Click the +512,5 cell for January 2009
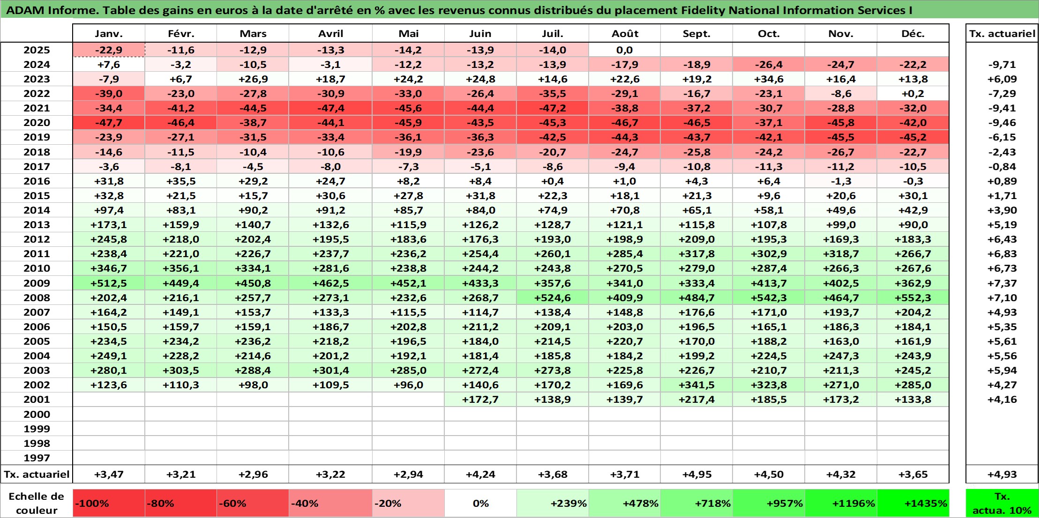Screen dimensions: 1039x518 click(x=109, y=283)
